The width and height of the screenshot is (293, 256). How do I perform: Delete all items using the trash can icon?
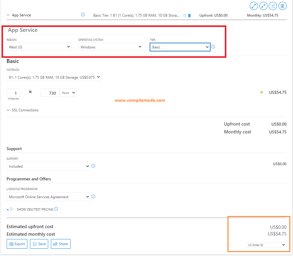pyautogui.click(x=282, y=6)
